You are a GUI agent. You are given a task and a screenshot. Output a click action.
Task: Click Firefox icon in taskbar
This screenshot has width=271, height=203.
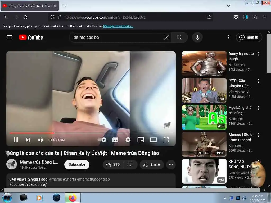point(73,198)
